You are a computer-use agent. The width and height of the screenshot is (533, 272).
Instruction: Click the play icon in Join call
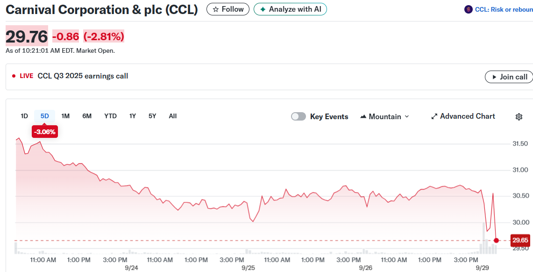coord(494,77)
